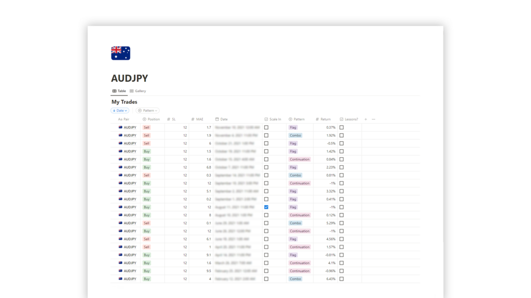Open the Sell position tag in -0.5% row
This screenshot has width=531, height=298.
(x=146, y=143)
